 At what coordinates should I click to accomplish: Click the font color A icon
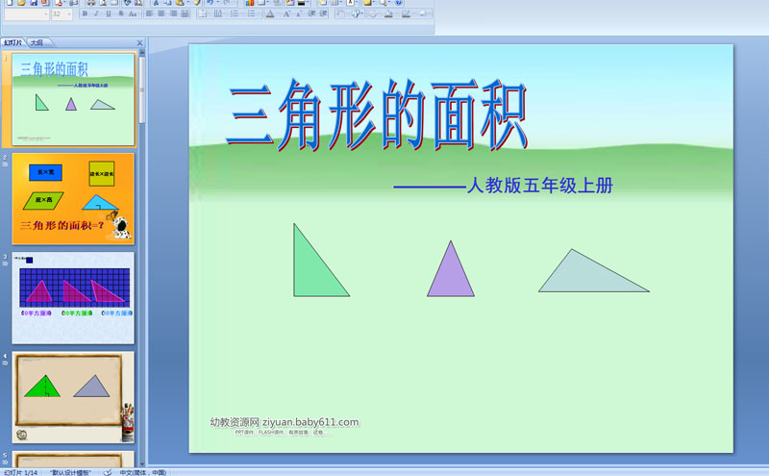(x=270, y=13)
